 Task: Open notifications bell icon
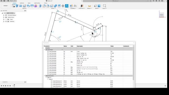pyautogui.click(x=159, y=1)
